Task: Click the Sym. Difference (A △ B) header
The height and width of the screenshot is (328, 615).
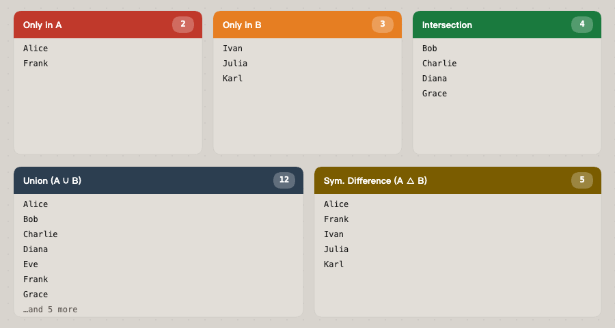Action: [x=437, y=180]
